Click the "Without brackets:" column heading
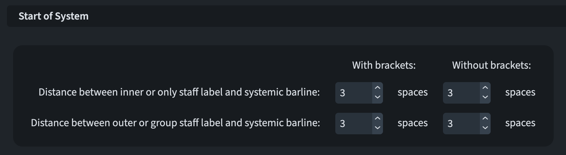This screenshot has height=155, width=566. pyautogui.click(x=491, y=65)
